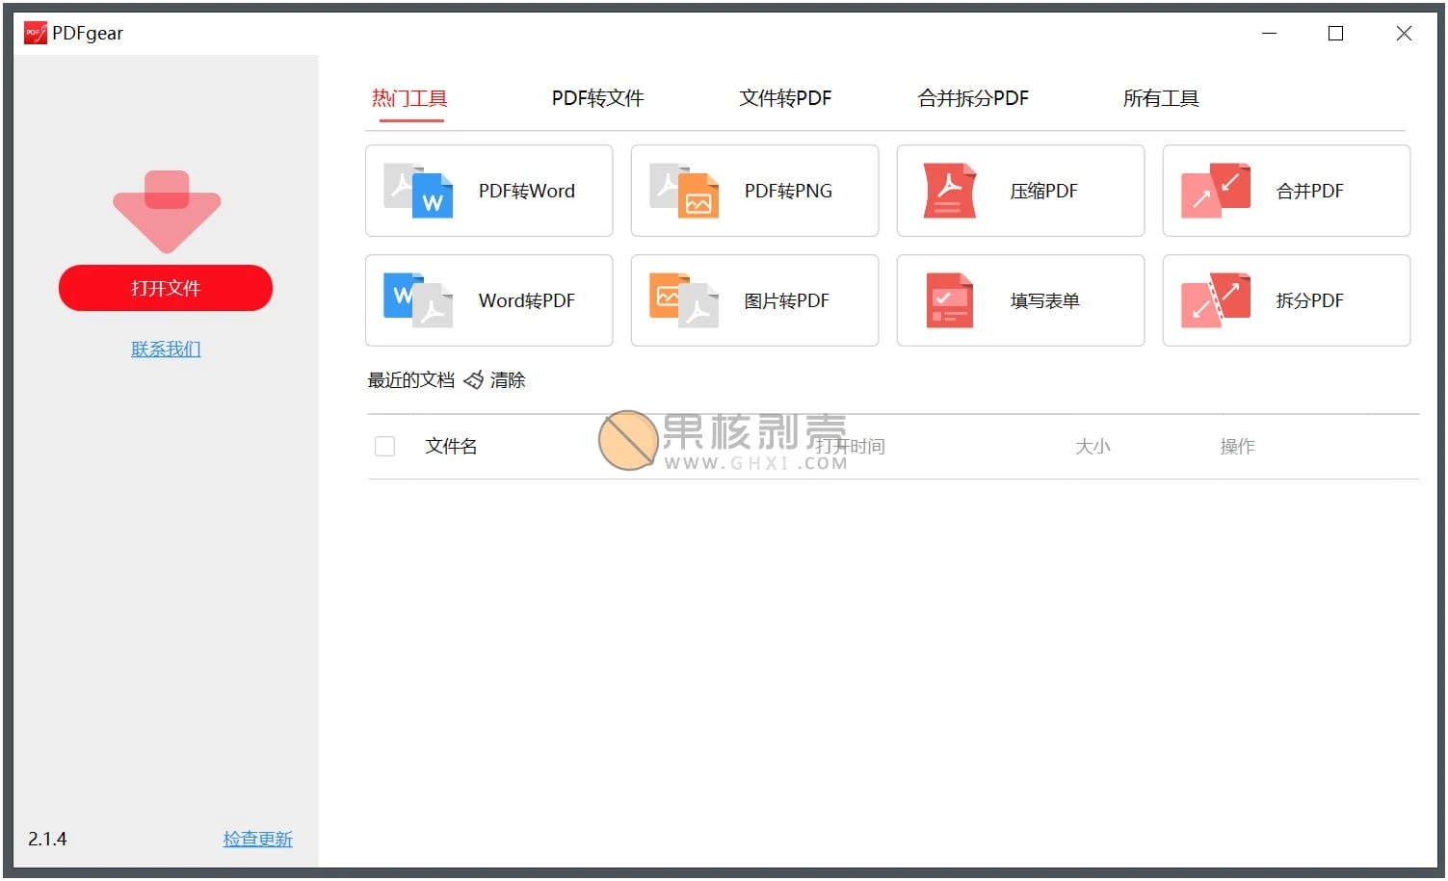Open the PDF转PNG converter icon
This screenshot has height=881, width=1448.
[x=684, y=191]
